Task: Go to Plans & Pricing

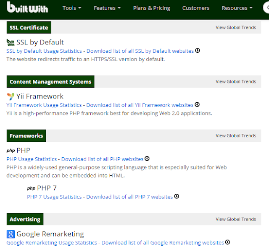Action: tap(152, 8)
